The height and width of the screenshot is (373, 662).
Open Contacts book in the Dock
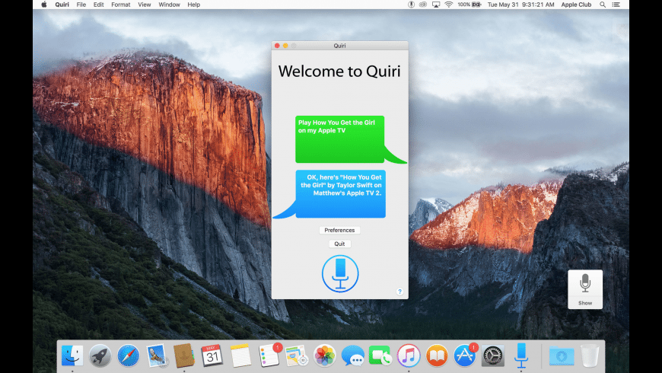[x=184, y=355]
